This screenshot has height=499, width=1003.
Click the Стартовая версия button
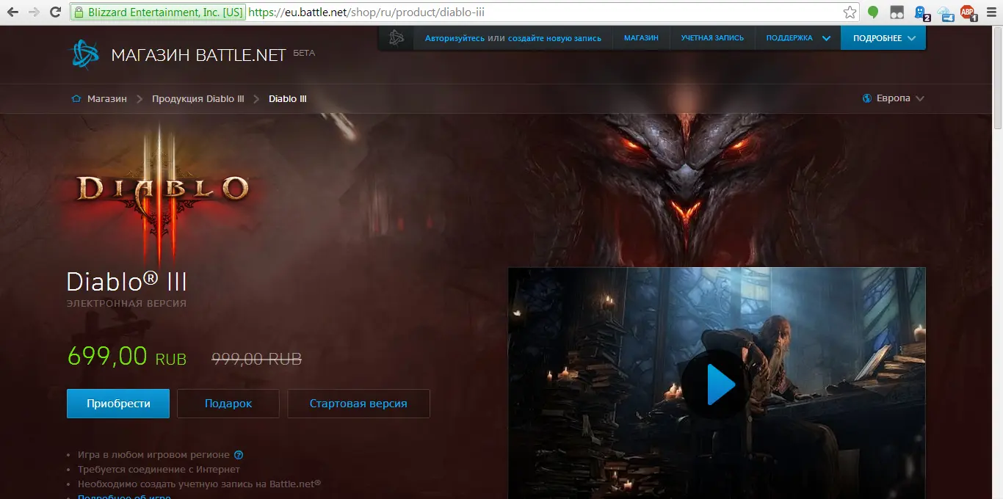358,404
